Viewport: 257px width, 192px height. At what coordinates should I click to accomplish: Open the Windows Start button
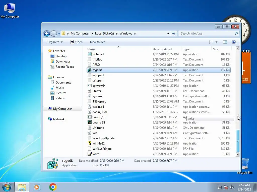tap(7, 187)
